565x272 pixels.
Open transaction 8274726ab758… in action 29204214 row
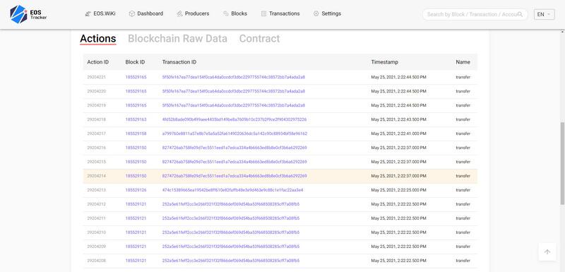pos(234,176)
